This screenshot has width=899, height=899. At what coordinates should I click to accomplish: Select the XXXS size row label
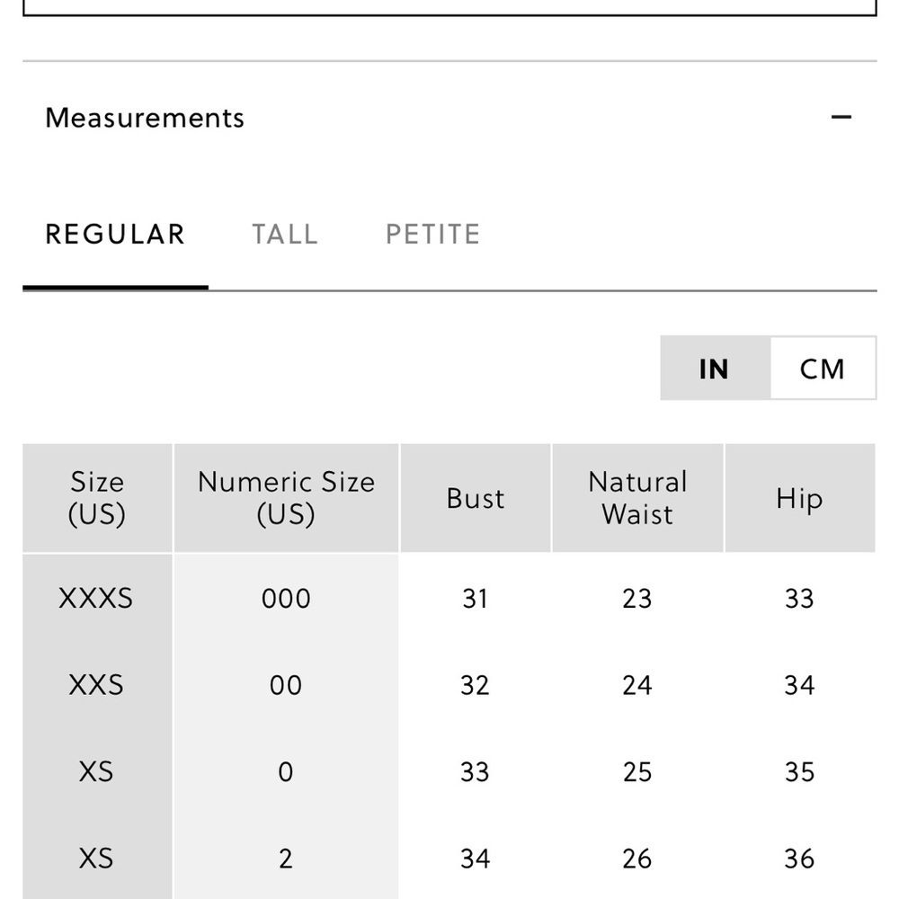(x=96, y=599)
